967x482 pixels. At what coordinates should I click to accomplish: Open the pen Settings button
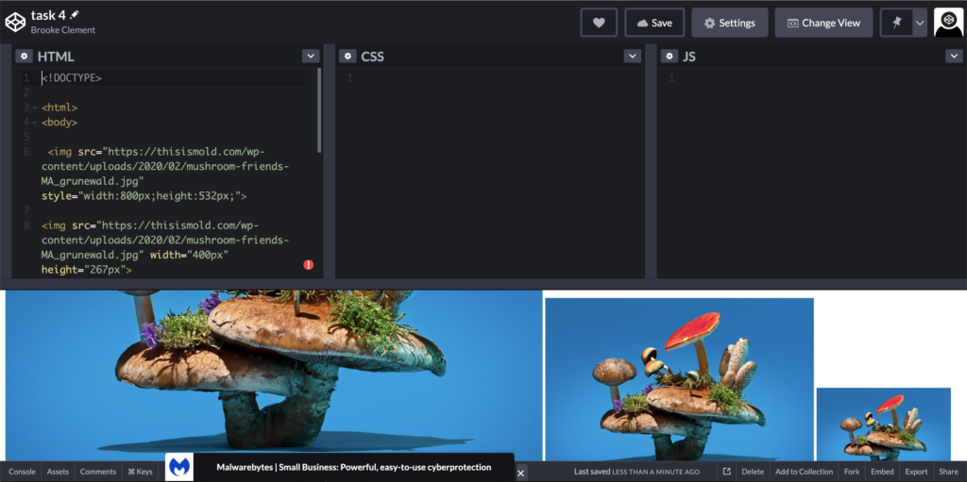[x=729, y=23]
